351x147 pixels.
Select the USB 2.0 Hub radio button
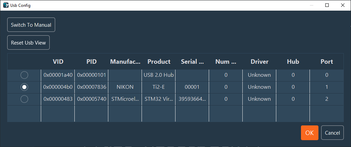tap(24, 75)
